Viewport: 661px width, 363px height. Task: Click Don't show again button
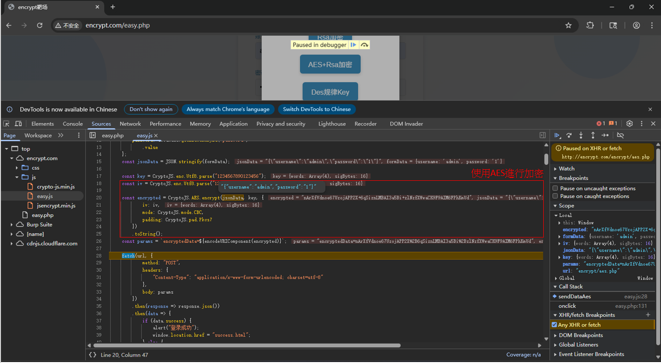(151, 110)
